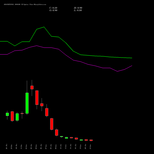Select the red candle for 07 Jan
The image size is (154, 154).
(47, 112)
